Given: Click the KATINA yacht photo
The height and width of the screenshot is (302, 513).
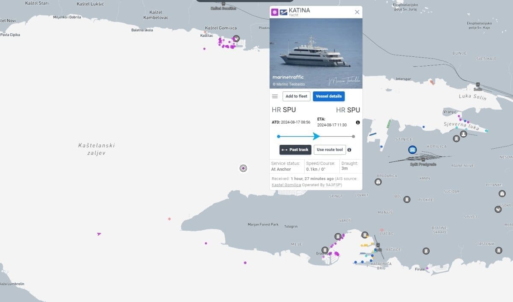Looking at the screenshot, I should (316, 53).
